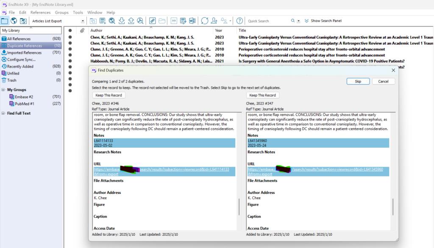434x248 pixels.
Task: Keep This Record for Chee 2023 #347
Action: [262, 95]
